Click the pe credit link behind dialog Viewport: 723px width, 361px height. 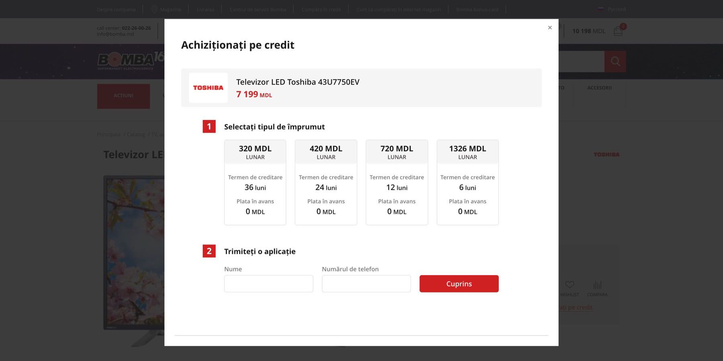[x=576, y=307]
